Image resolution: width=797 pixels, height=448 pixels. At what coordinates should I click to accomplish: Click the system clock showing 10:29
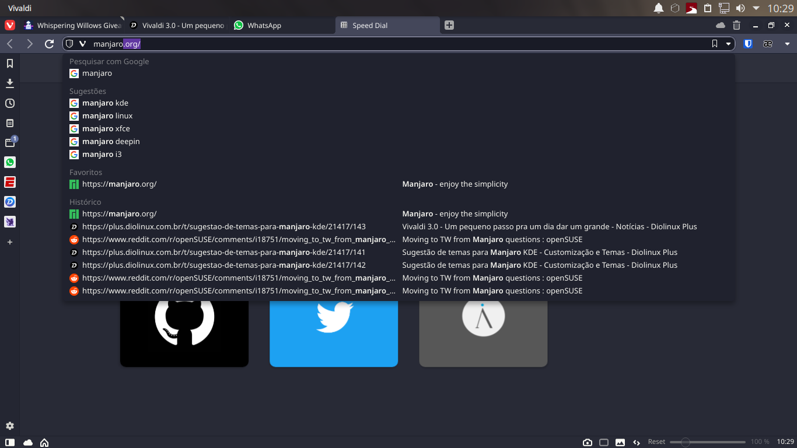pos(781,8)
